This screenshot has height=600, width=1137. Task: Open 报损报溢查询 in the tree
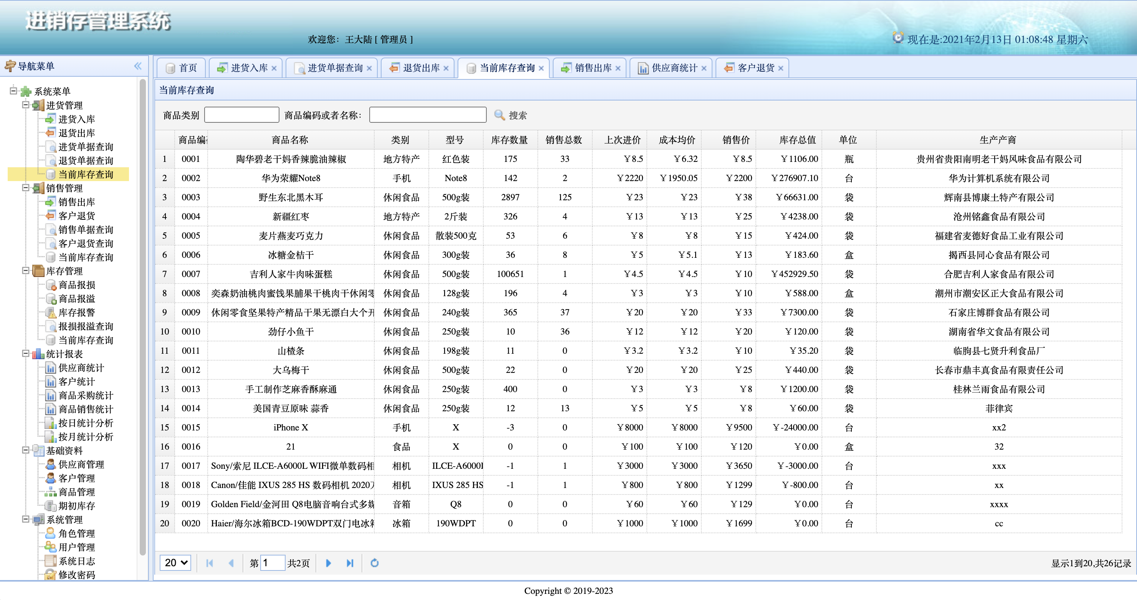click(x=86, y=326)
